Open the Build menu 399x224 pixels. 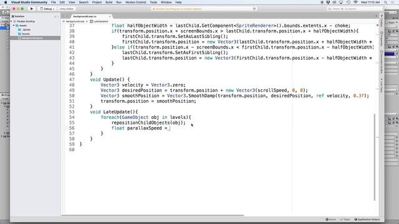click(109, 2)
